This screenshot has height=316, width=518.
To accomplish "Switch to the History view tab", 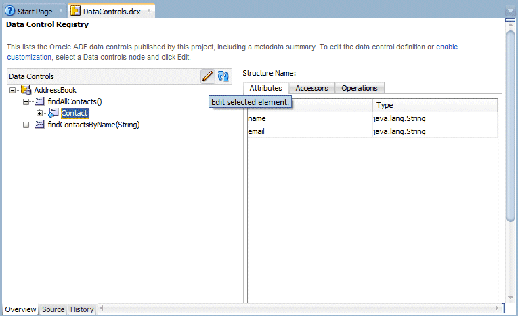I will click(x=82, y=309).
